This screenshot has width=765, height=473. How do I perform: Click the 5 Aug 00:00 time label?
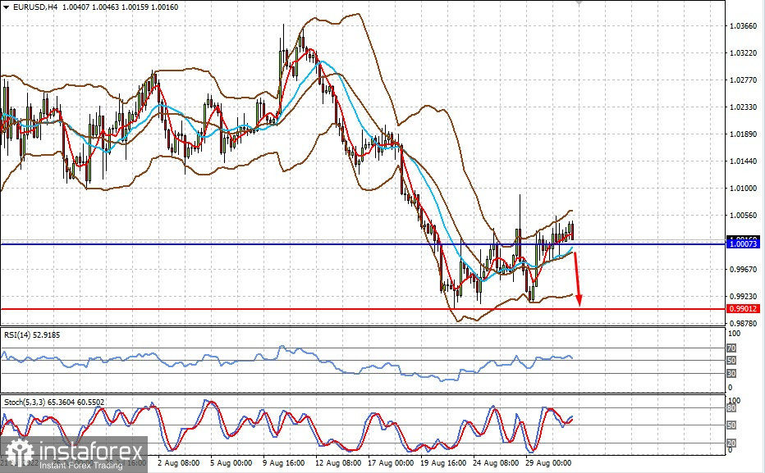tap(231, 463)
